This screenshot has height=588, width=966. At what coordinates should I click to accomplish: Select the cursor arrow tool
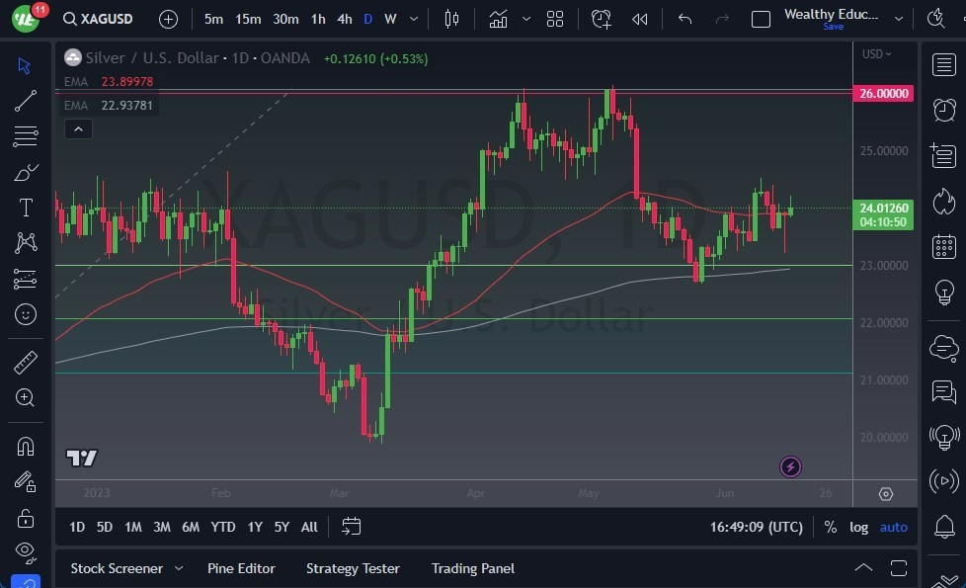coord(26,66)
